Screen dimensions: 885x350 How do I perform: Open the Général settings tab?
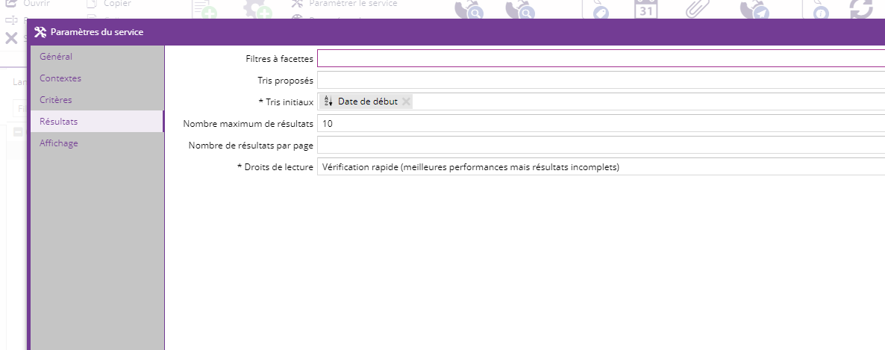96,57
